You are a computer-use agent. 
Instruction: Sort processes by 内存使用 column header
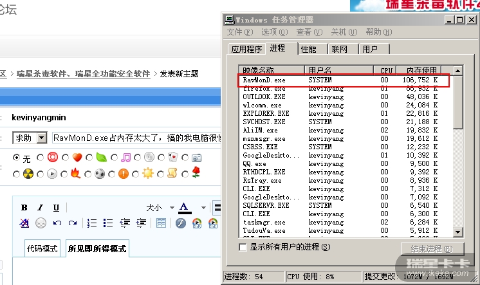(x=419, y=70)
